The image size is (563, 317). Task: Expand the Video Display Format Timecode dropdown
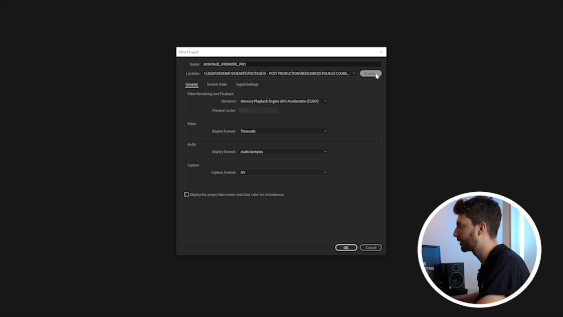[283, 131]
